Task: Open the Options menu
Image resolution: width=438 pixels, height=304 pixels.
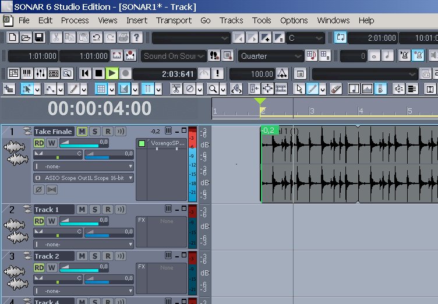Action: (x=294, y=20)
